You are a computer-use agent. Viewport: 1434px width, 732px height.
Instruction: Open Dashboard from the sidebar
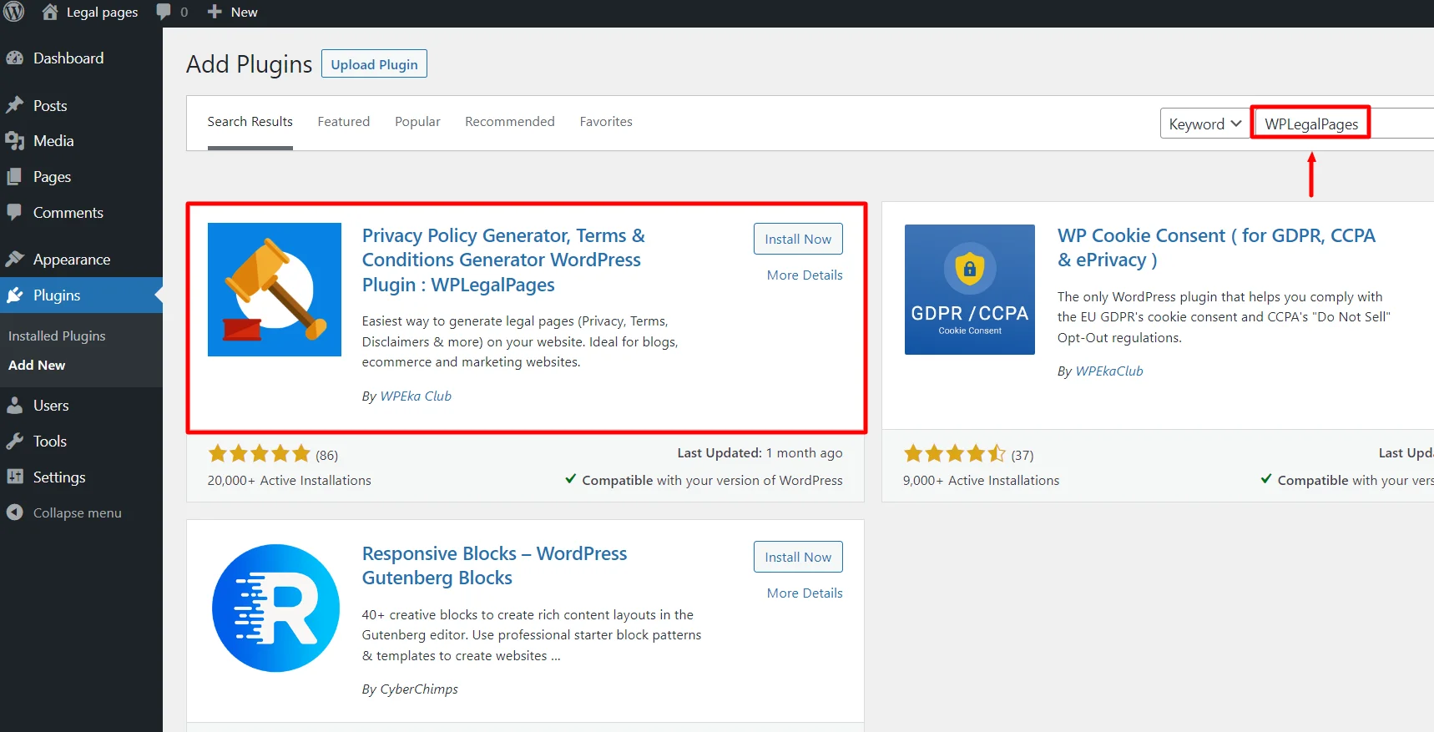click(x=68, y=58)
